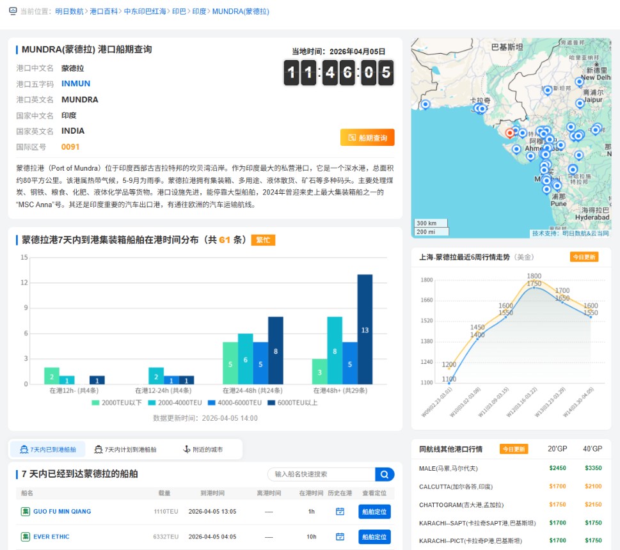Viewport: 620px width, 550px height.
Task: Open the 附近的城市 tab
Action: pos(203,450)
